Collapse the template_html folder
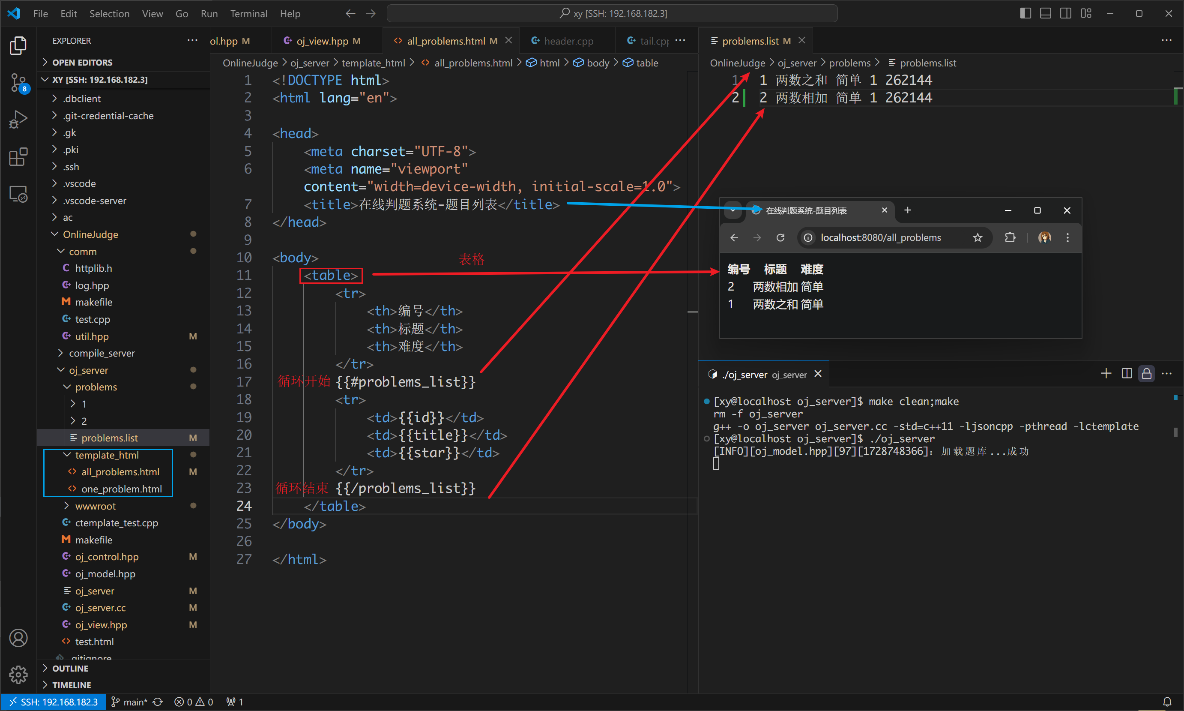The height and width of the screenshot is (711, 1184). point(106,455)
